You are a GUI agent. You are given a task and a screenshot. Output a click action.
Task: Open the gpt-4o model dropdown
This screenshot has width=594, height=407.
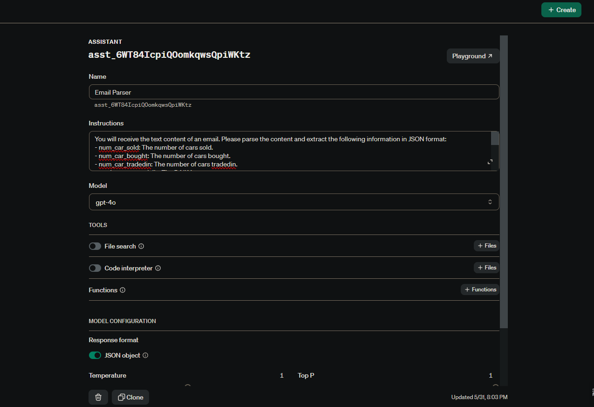tap(294, 202)
